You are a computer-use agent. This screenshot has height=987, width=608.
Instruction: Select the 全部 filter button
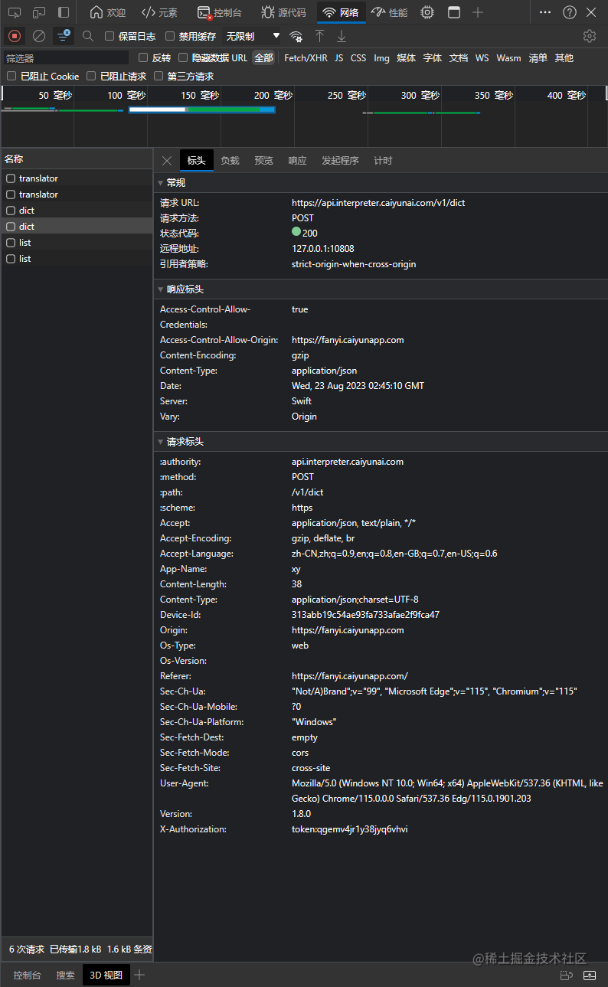263,57
